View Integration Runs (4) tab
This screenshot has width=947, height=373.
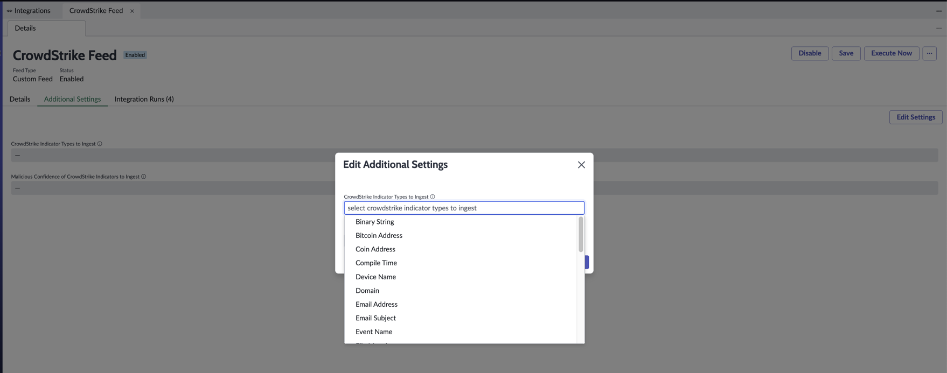[x=144, y=99]
